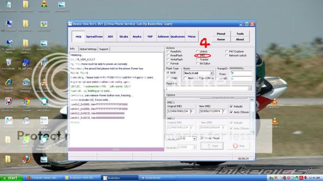Switch to the Infineon tab

pyautogui.click(x=163, y=37)
